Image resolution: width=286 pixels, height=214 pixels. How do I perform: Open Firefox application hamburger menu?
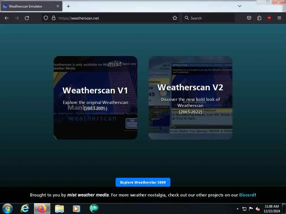click(x=279, y=18)
